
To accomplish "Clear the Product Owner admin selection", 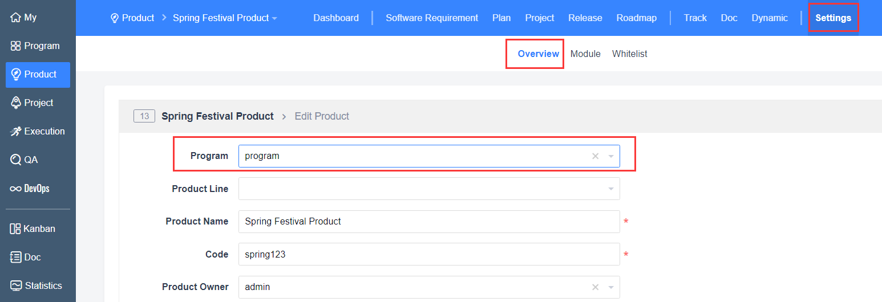I will (595, 287).
